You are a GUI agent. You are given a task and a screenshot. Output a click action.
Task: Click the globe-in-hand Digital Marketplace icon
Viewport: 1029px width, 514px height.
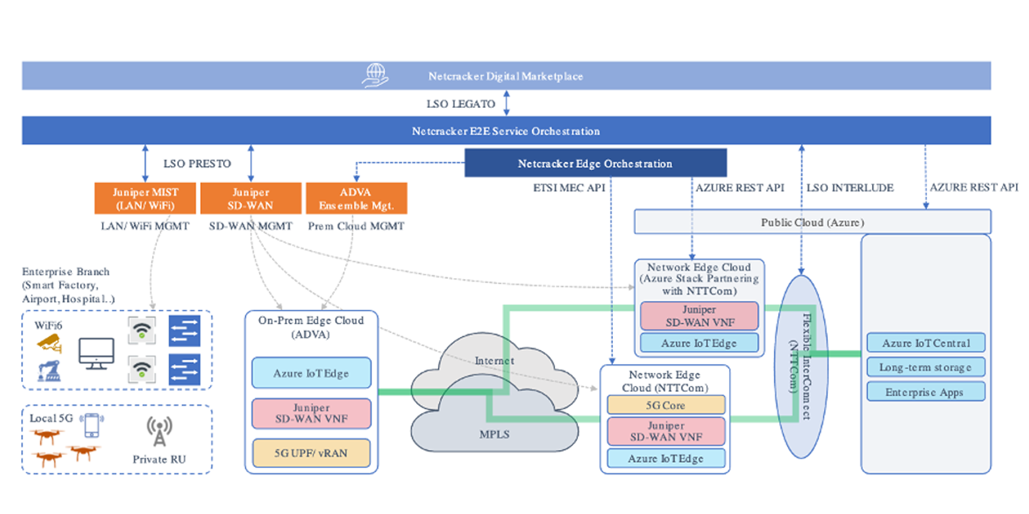click(x=375, y=75)
